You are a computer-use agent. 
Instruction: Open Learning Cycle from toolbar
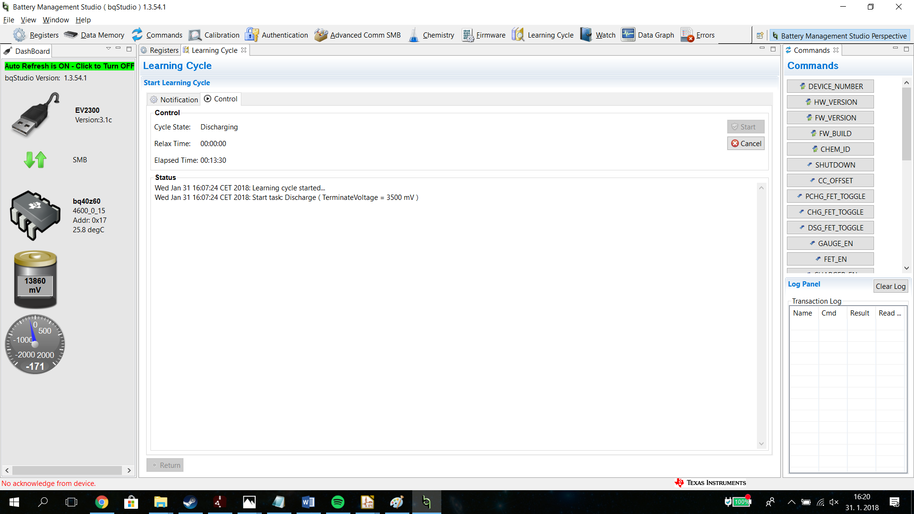tap(543, 35)
